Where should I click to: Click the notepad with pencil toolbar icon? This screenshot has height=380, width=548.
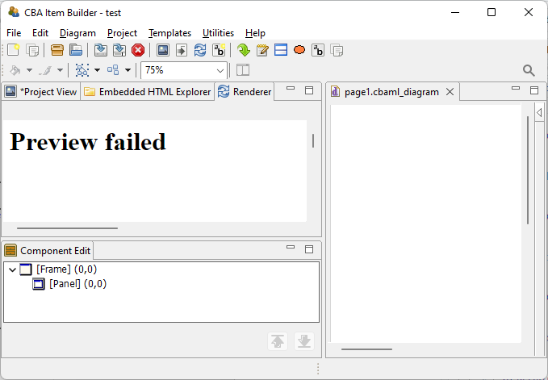point(262,50)
